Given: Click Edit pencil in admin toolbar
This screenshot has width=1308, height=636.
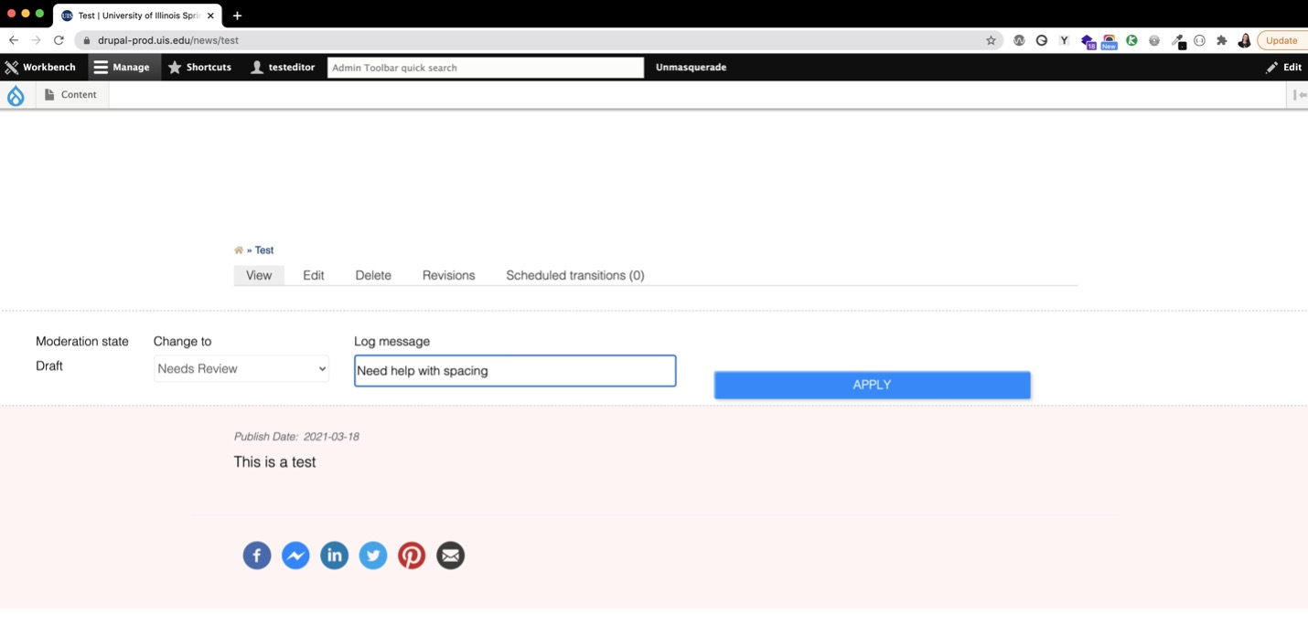Looking at the screenshot, I should (x=1284, y=67).
